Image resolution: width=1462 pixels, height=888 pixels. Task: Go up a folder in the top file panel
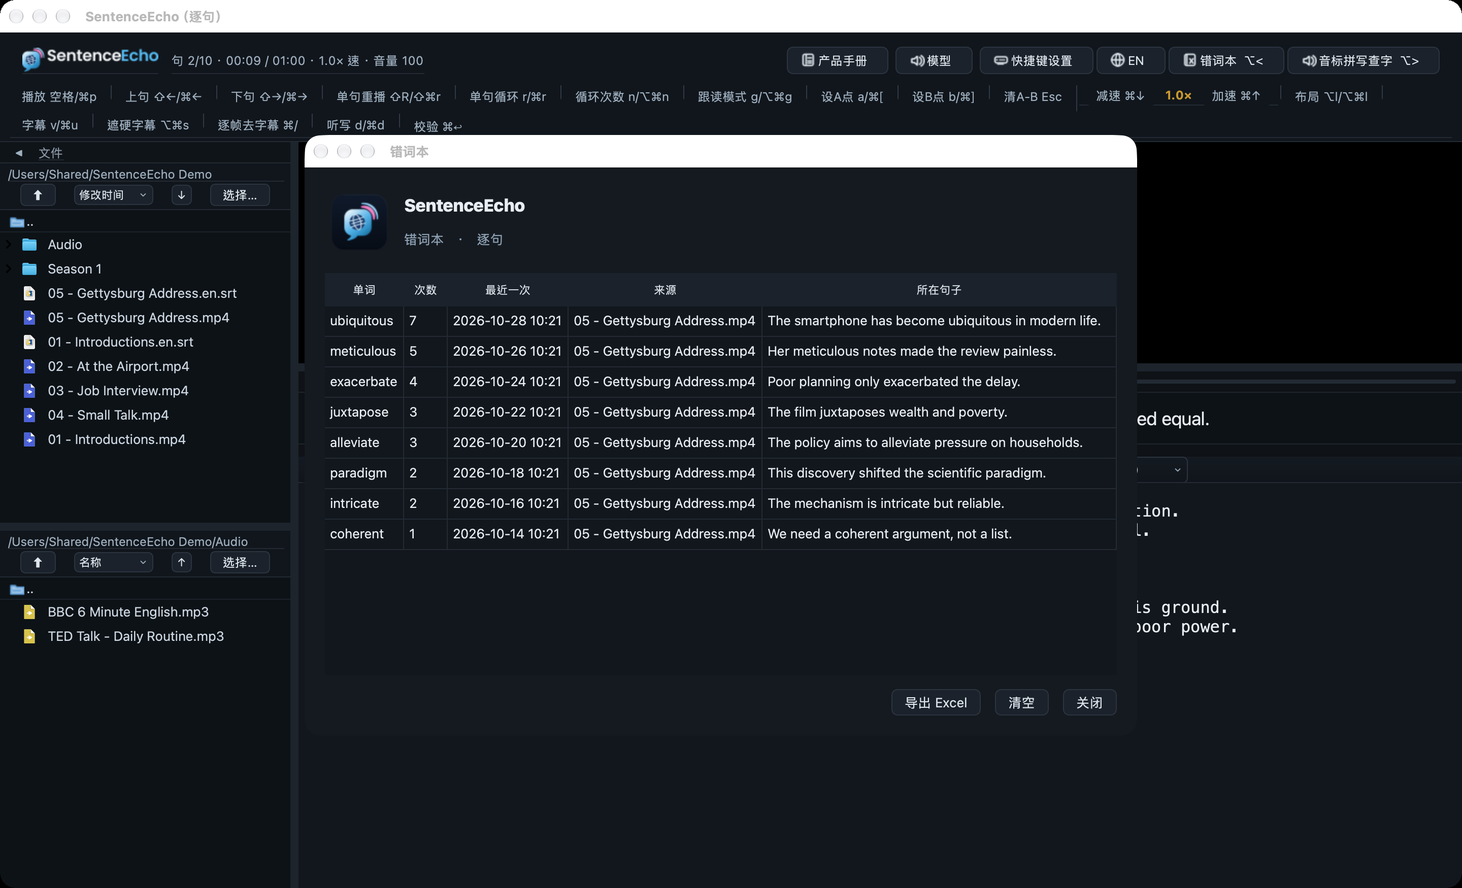(38, 195)
